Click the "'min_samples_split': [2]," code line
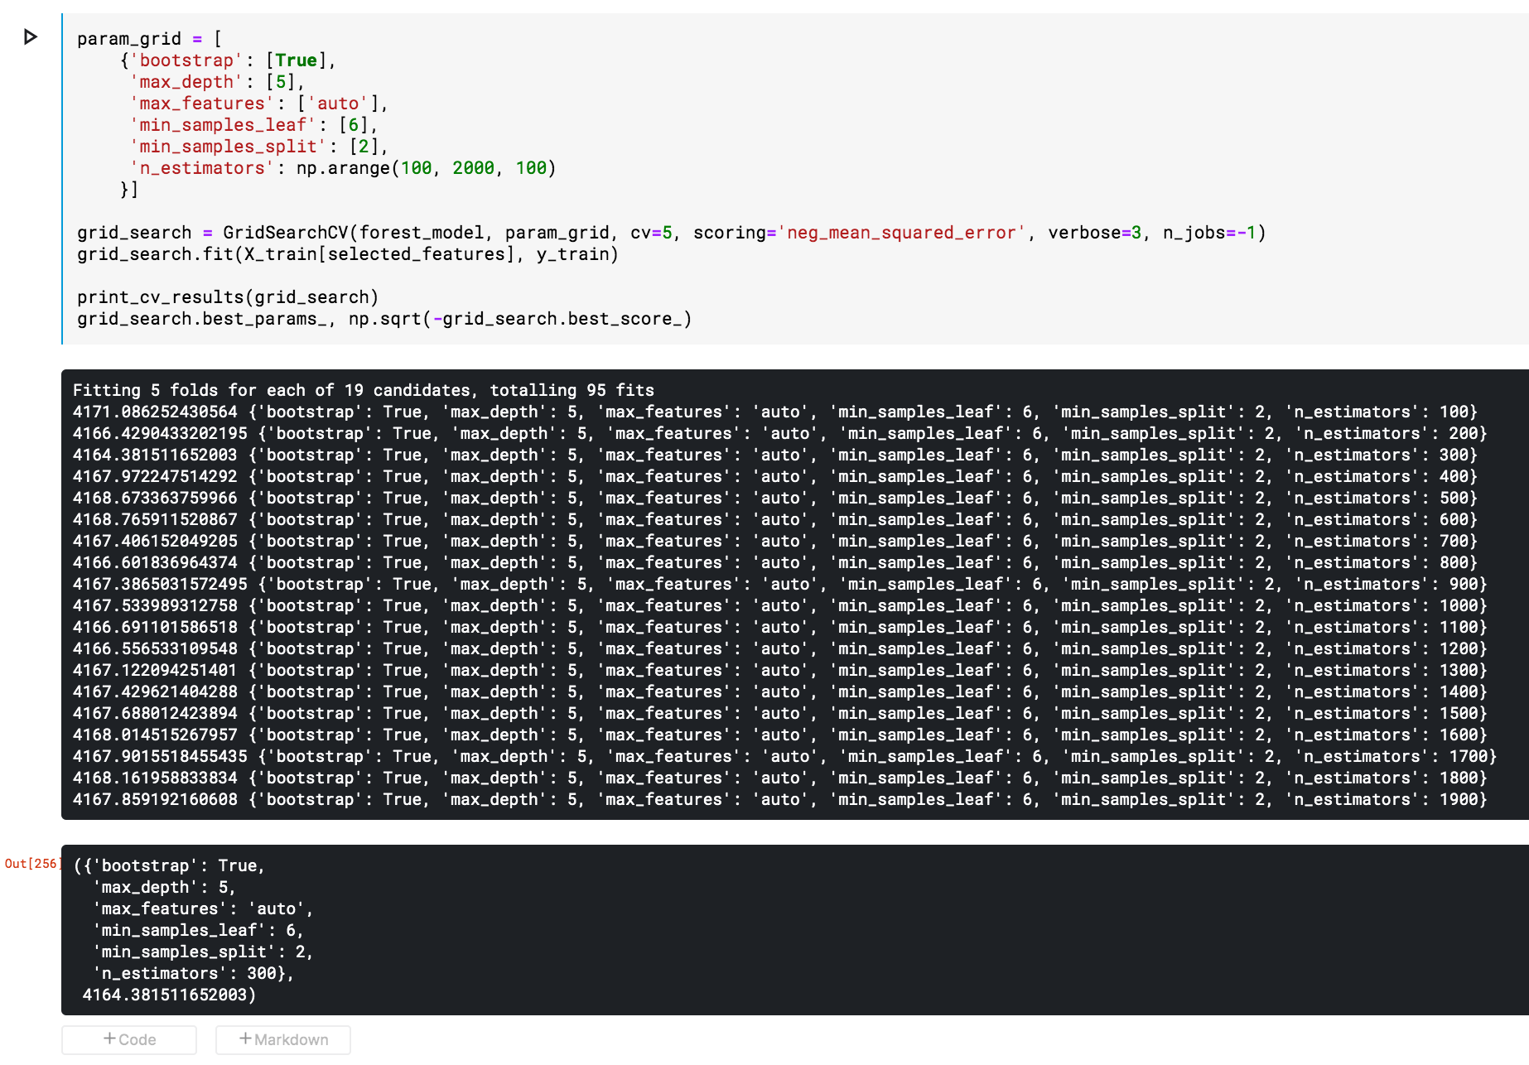 point(258,147)
